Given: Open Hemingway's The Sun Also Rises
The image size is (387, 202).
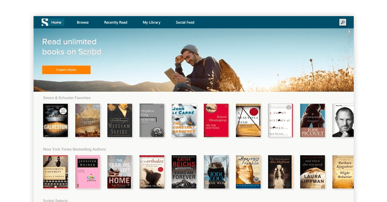Looking at the screenshot, I should coord(216,120).
